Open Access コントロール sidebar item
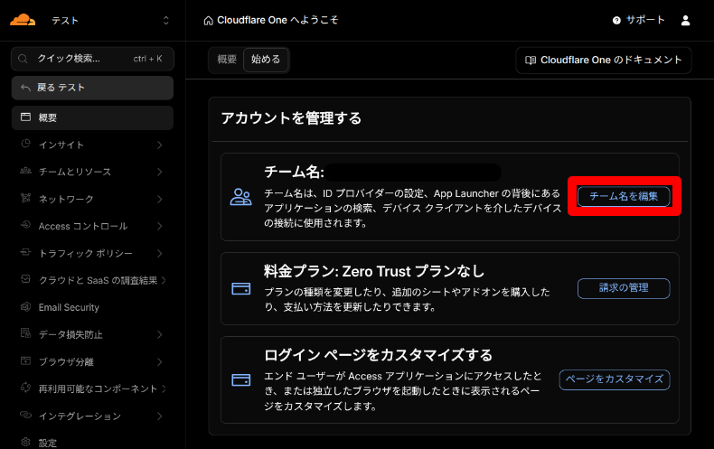 (92, 226)
